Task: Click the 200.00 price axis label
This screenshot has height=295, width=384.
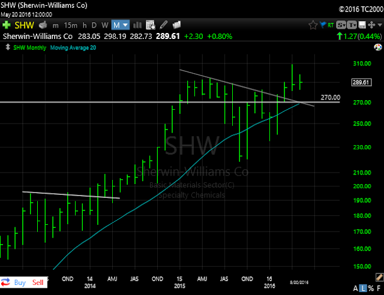Action: click(x=362, y=186)
